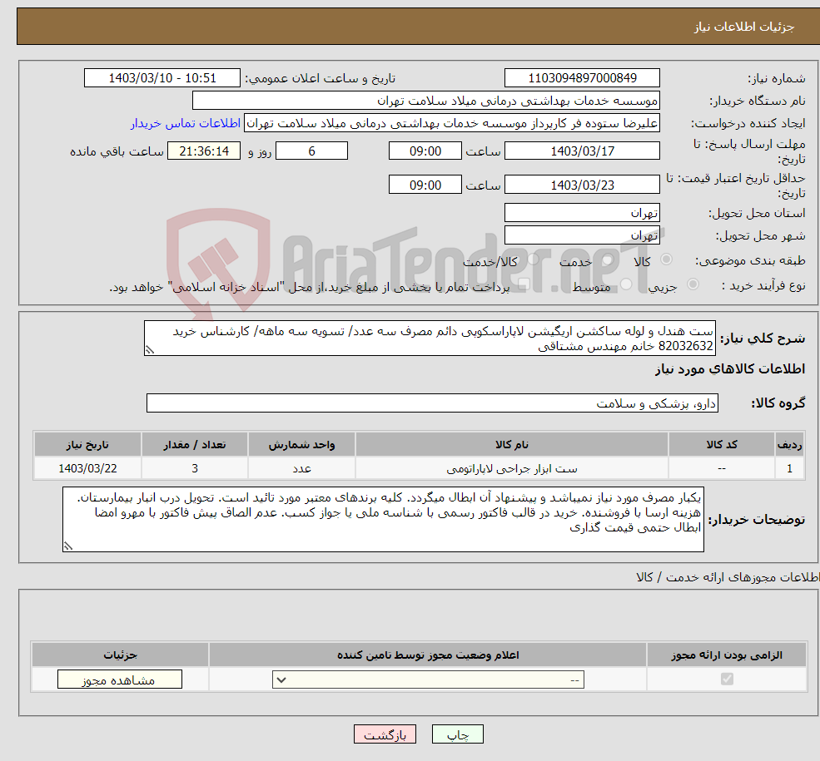Open the license status dropdown
Screen dimensions: 820x761
tap(428, 679)
